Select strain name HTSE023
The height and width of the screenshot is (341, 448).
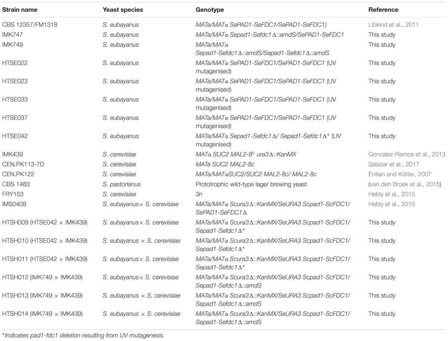point(15,81)
